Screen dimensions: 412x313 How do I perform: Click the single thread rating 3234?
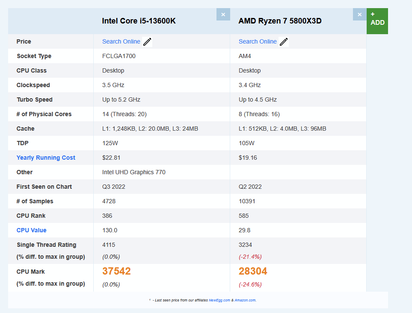coord(245,245)
